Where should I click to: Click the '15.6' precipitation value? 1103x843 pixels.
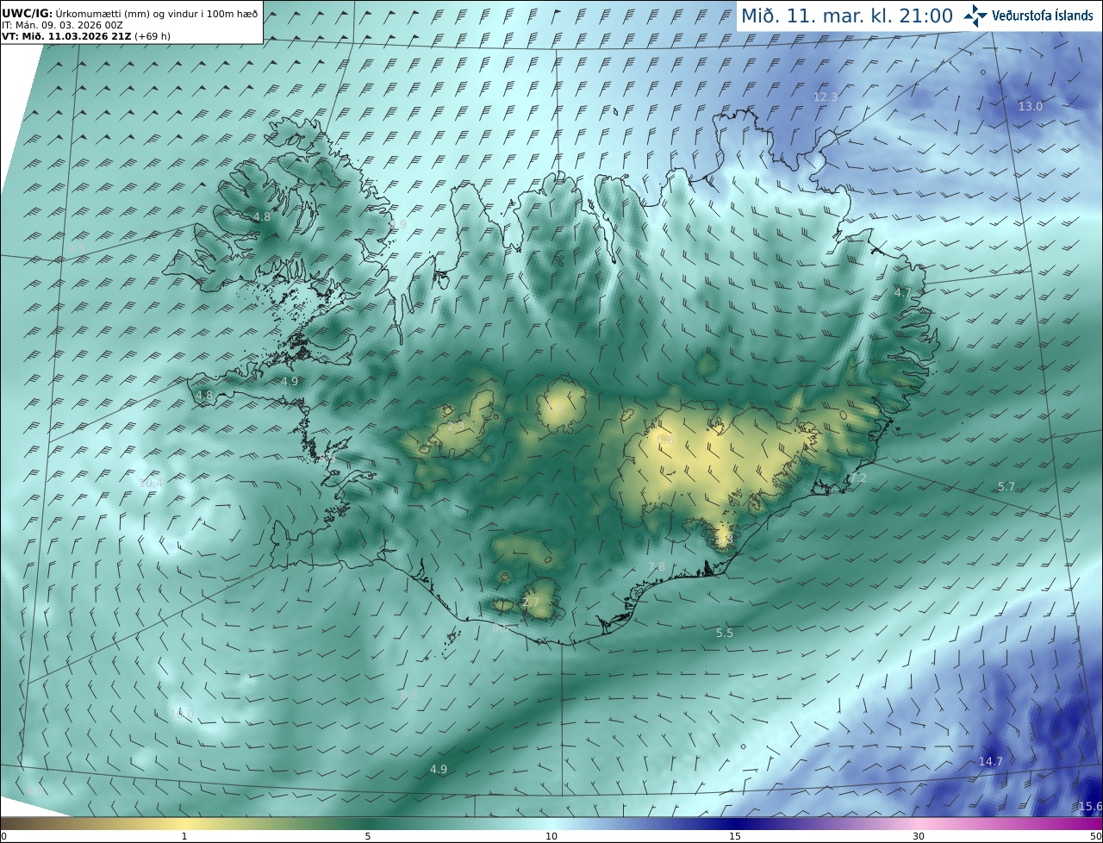(x=1090, y=807)
